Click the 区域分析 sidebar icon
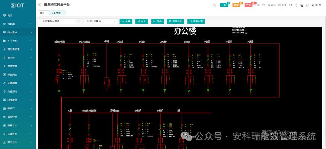 click(4, 134)
